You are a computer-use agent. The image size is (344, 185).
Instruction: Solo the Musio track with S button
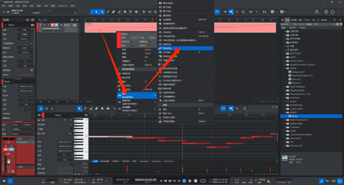(x=49, y=25)
